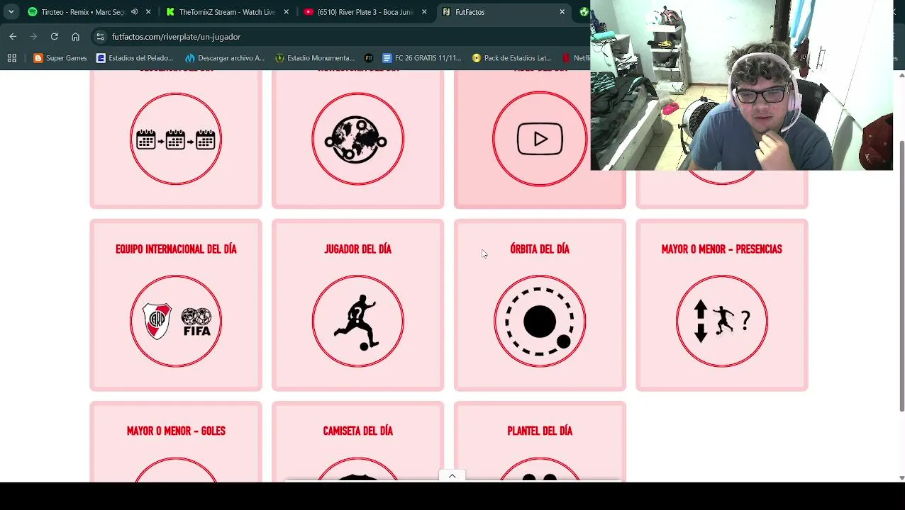Click the ÓRBITA DEL DÍA title
Image resolution: width=905 pixels, height=510 pixels.
point(540,249)
